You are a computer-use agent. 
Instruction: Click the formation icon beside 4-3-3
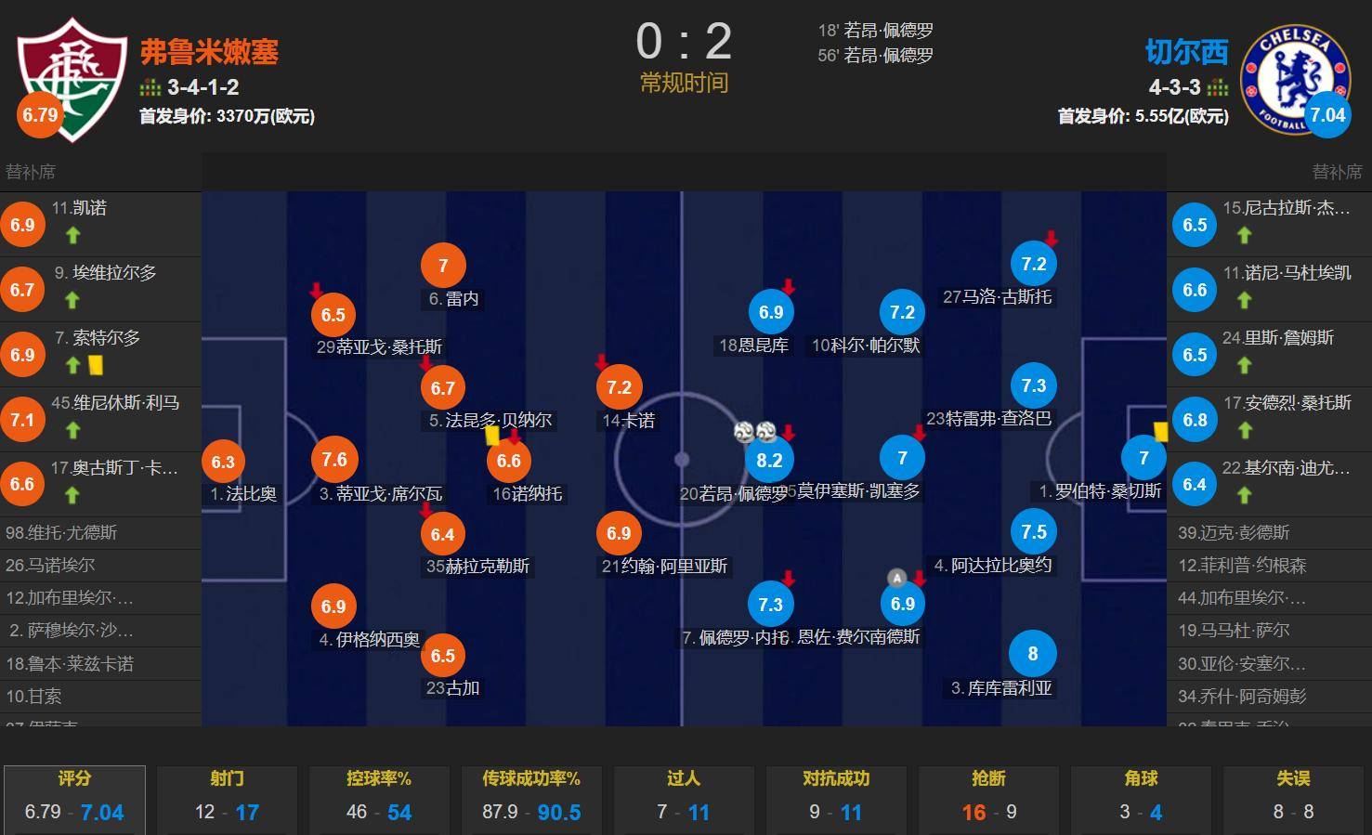1218,88
